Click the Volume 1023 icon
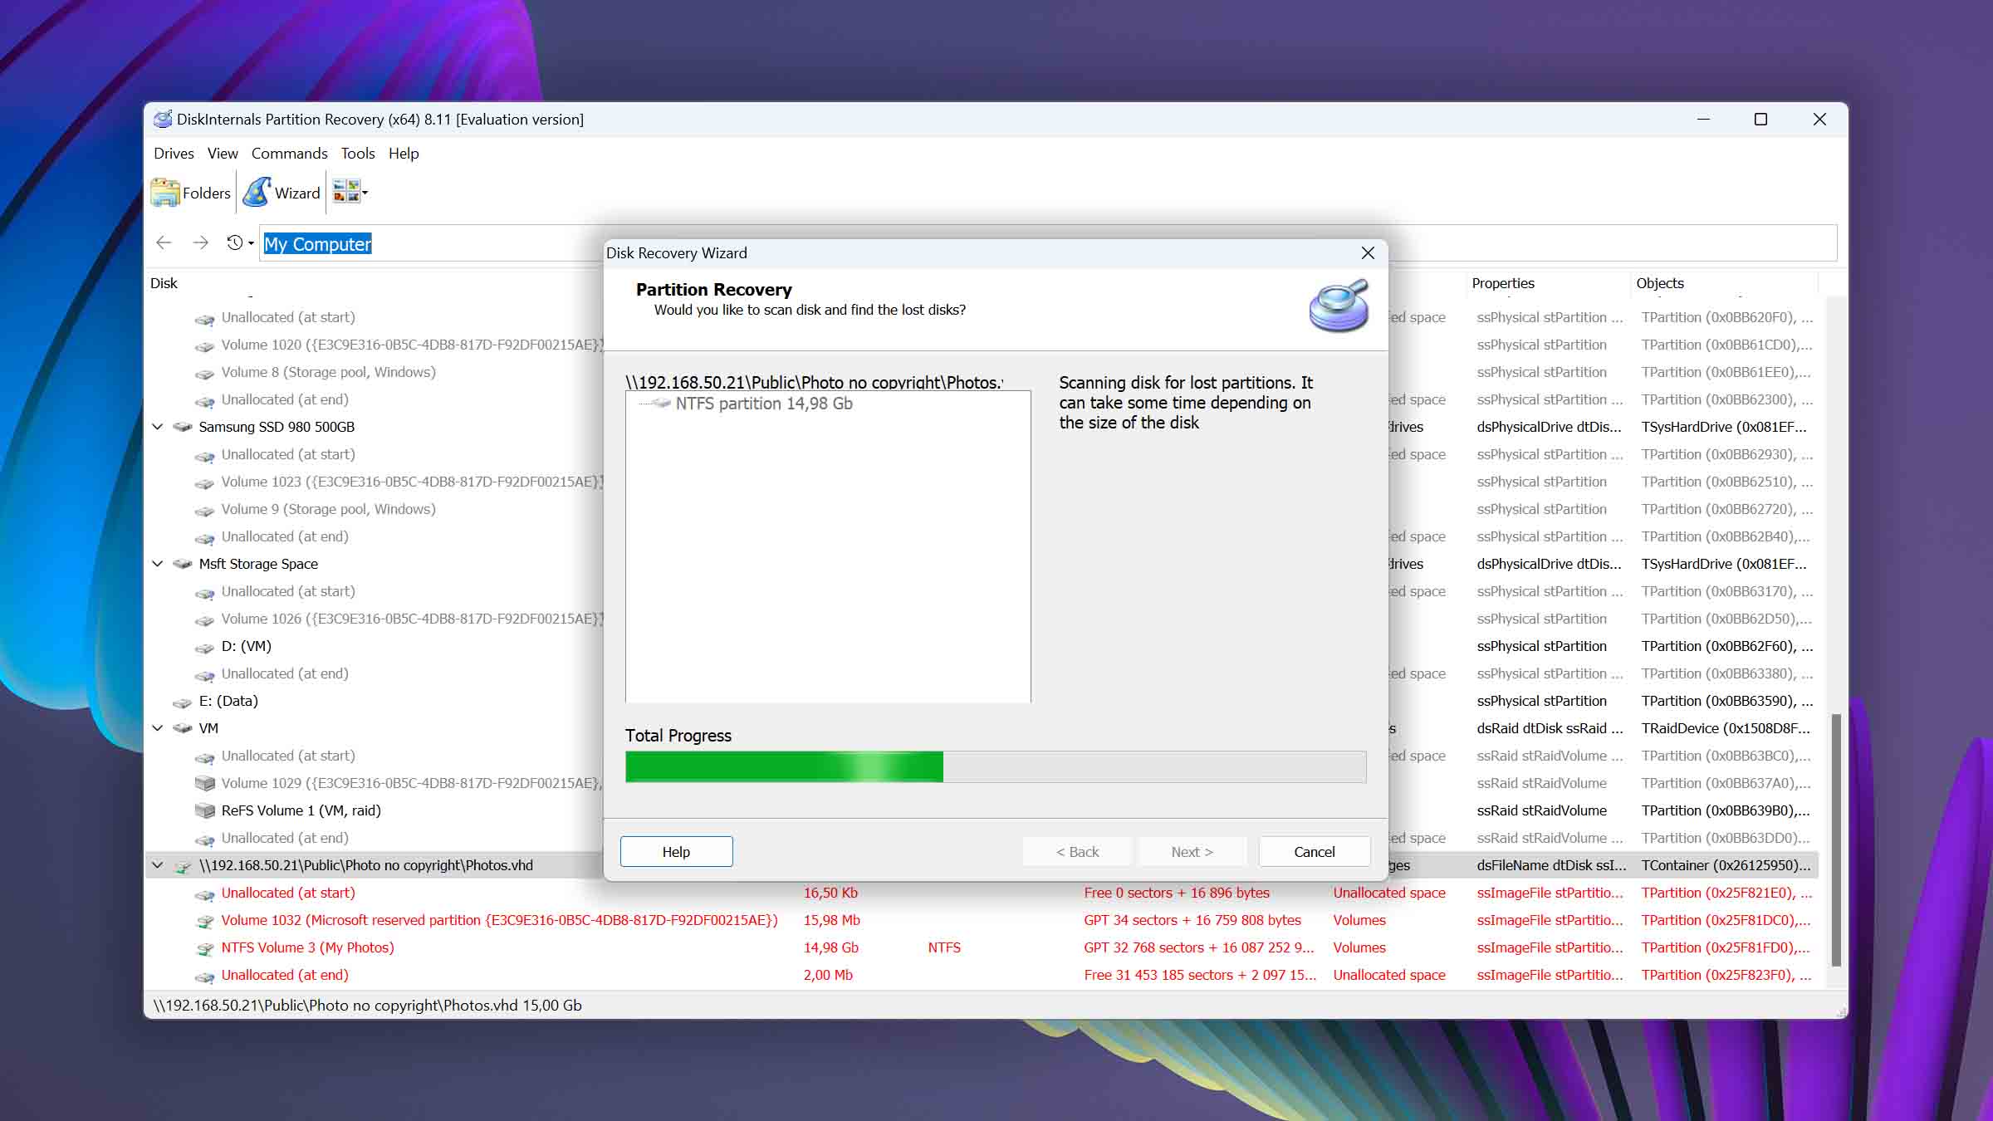 coord(204,482)
